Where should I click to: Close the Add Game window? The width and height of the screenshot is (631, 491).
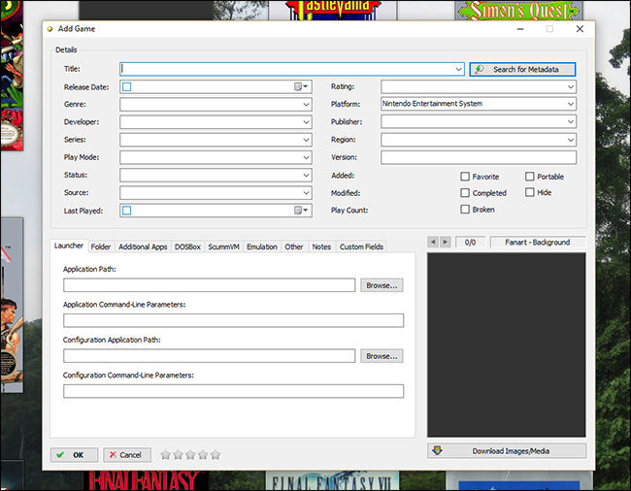pos(580,29)
